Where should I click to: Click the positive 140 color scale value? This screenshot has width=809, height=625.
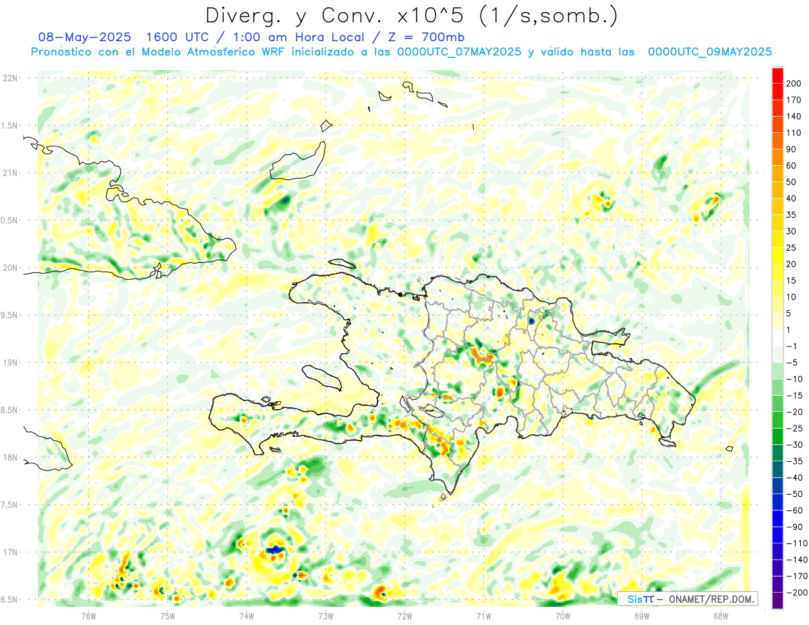pyautogui.click(x=795, y=116)
